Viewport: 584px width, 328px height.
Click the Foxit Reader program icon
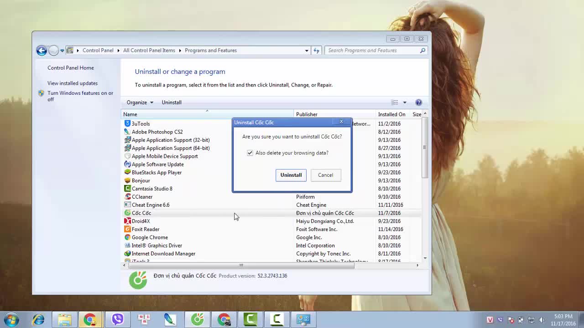coord(128,229)
